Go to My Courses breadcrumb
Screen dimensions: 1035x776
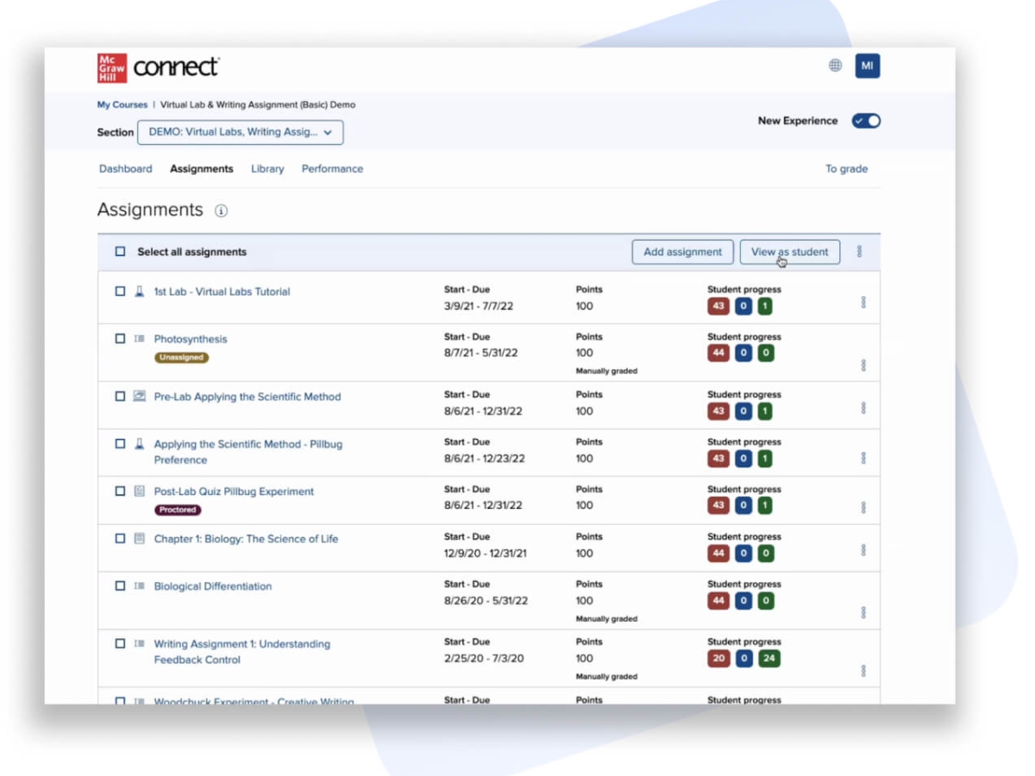pos(122,105)
